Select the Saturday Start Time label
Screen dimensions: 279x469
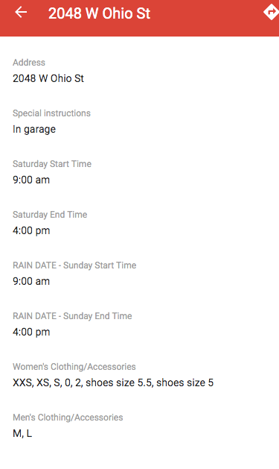(52, 164)
